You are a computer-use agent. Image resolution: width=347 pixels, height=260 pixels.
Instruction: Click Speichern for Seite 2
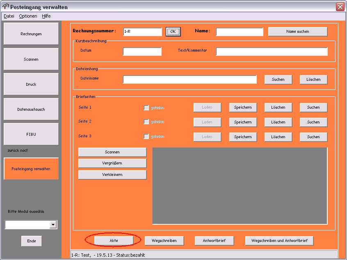(243, 122)
